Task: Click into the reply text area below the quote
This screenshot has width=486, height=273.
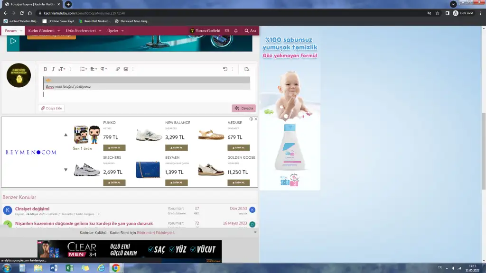Action: click(x=147, y=95)
